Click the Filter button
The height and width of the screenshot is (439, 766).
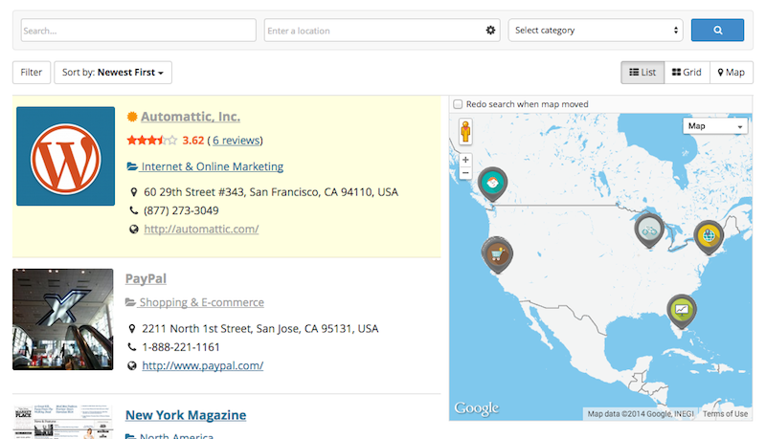(32, 73)
